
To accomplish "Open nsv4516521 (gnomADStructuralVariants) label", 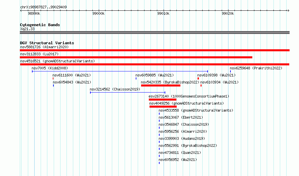I will point(57,61).
